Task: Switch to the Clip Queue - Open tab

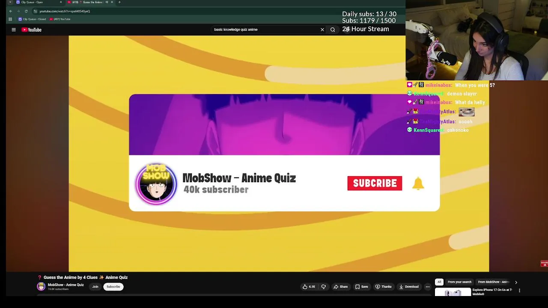Action: coord(39,2)
